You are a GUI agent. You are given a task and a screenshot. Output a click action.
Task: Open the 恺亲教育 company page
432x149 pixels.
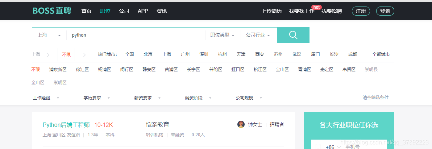157,125
